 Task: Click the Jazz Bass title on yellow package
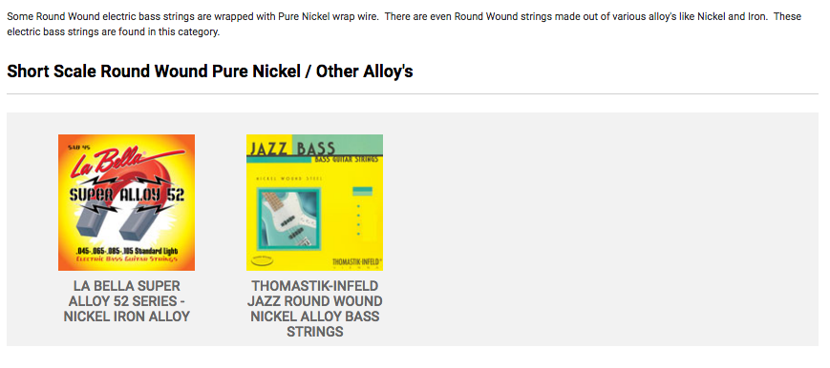click(290, 148)
